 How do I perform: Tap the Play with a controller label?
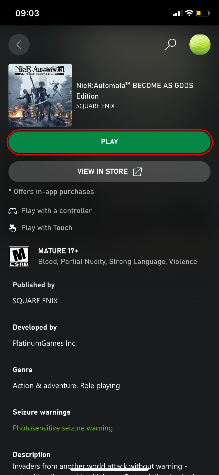pyautogui.click(x=57, y=211)
